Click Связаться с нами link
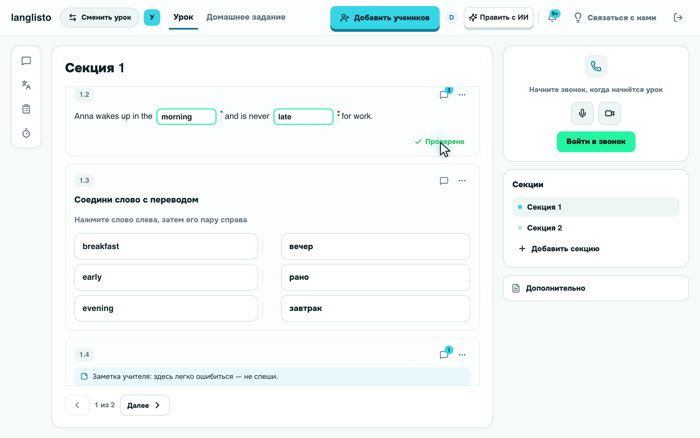 615,18
